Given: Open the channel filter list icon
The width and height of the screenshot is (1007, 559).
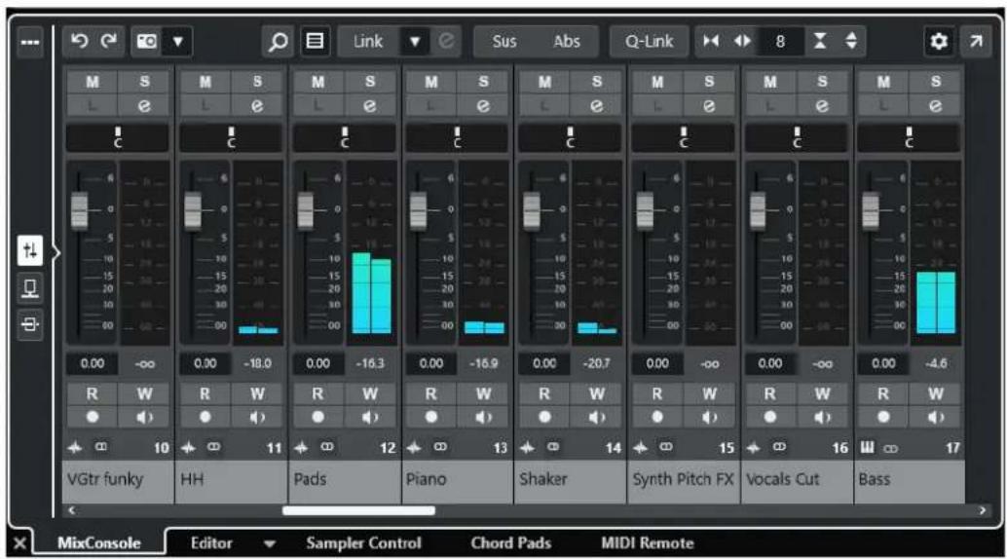Looking at the screenshot, I should 315,42.
